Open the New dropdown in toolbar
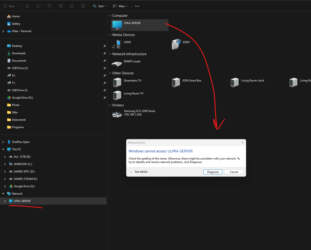This screenshot has width=311, height=250. 11,6
